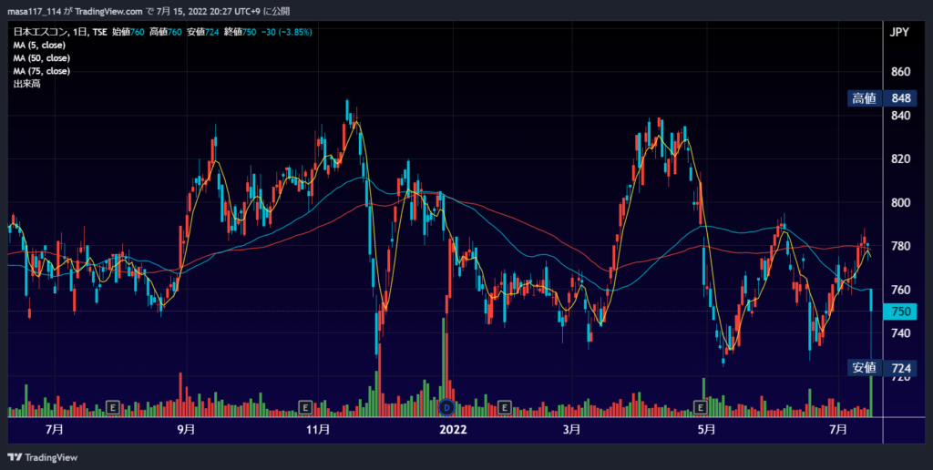Click the 740 price axis label
The image size is (933, 470).
coord(901,333)
